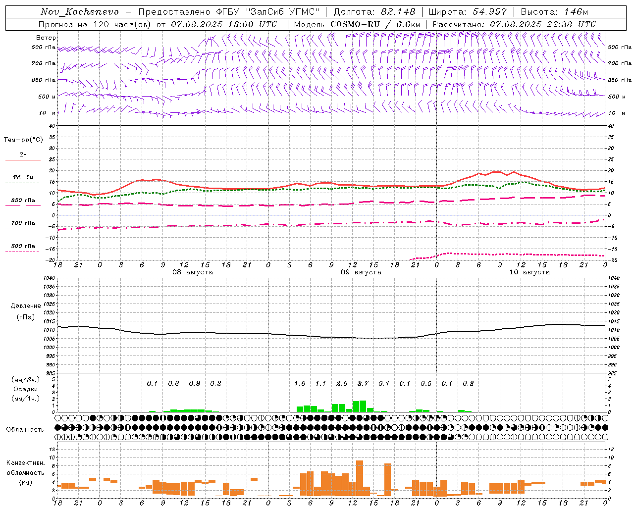Click the Давление pressure section label
The image size is (634, 507).
pyautogui.click(x=26, y=306)
